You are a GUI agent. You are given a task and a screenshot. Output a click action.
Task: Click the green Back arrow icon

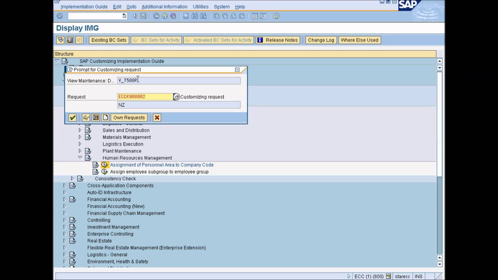pos(156,16)
